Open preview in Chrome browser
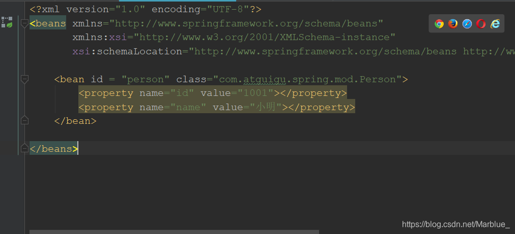 [x=439, y=23]
